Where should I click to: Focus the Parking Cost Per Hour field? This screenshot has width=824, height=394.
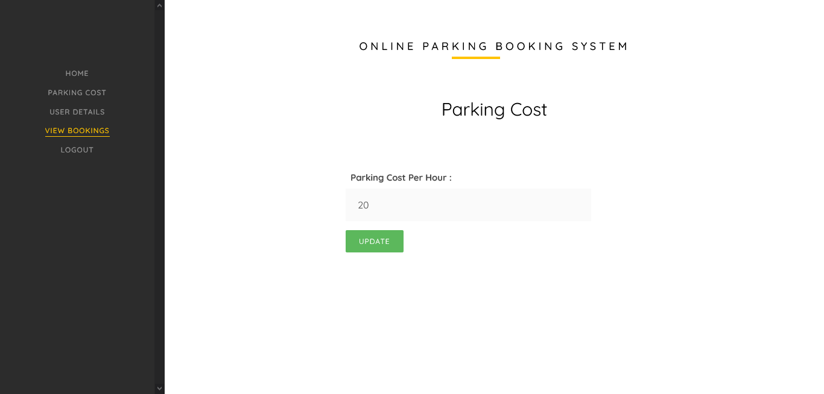[467, 205]
